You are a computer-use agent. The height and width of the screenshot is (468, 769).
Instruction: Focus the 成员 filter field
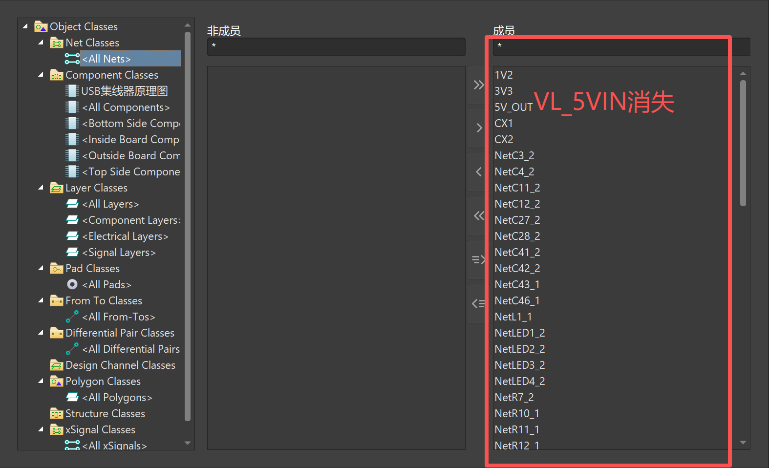click(x=621, y=47)
